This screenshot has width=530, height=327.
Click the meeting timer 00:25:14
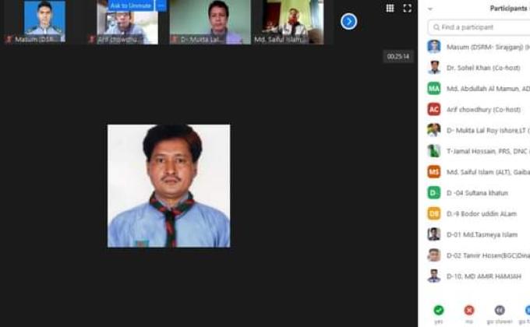pos(398,56)
